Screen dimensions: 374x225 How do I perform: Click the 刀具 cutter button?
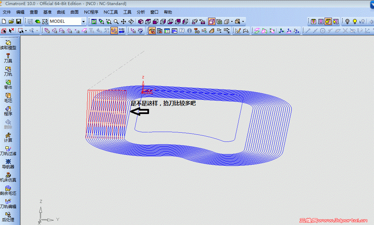tap(8, 58)
